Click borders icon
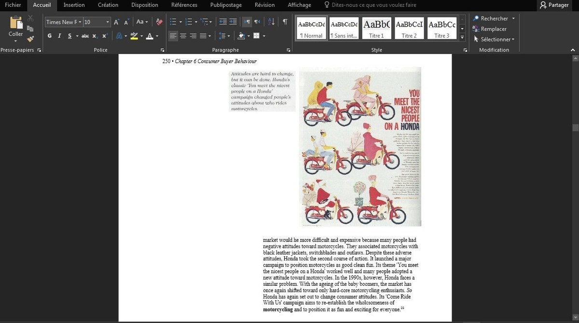The width and height of the screenshot is (579, 323). 256,36
